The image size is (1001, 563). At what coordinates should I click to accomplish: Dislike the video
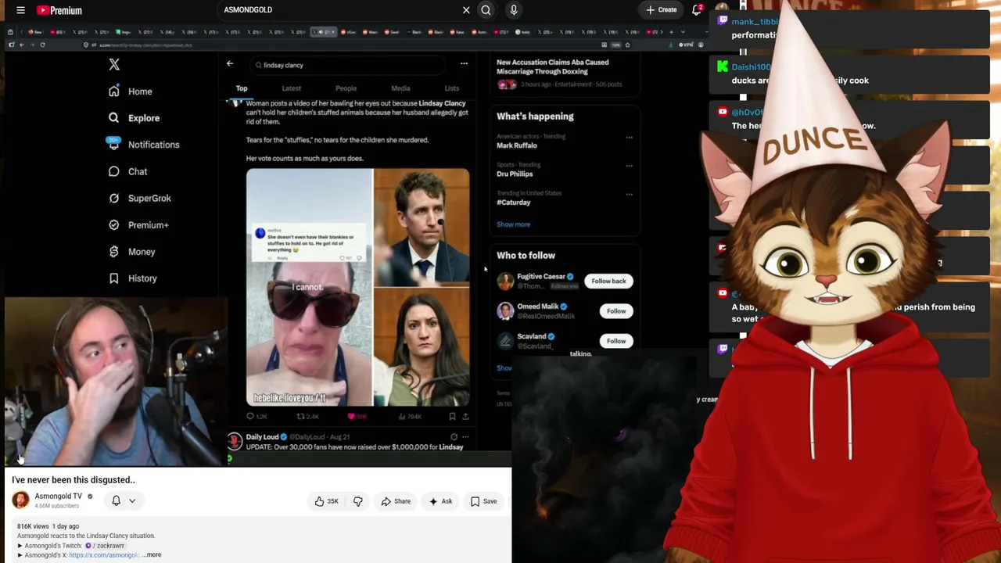pyautogui.click(x=358, y=501)
